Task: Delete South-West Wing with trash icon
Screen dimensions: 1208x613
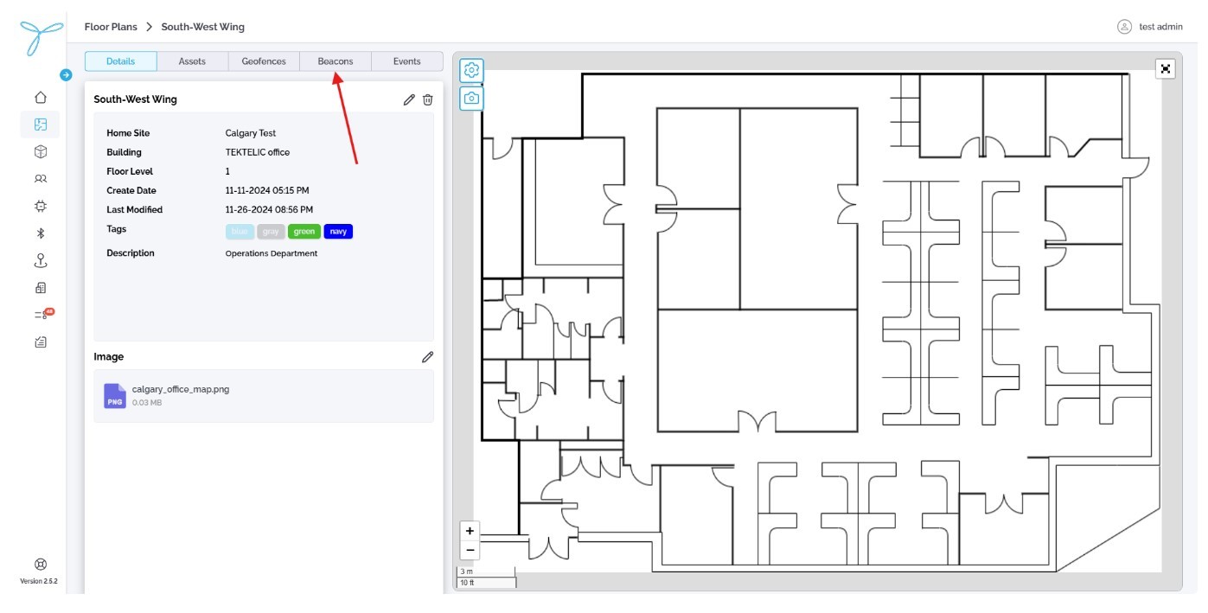Action: coord(427,99)
